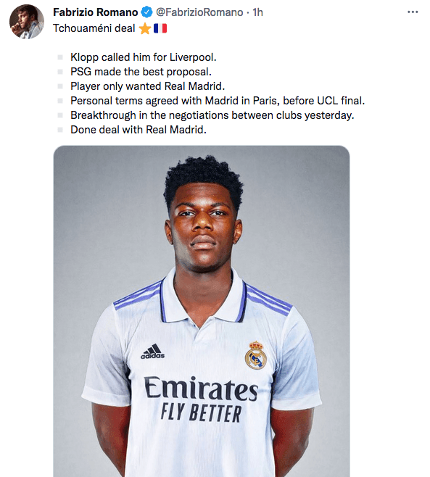
Task: Click bullet square beside Breakthrough line
Action: coord(60,115)
